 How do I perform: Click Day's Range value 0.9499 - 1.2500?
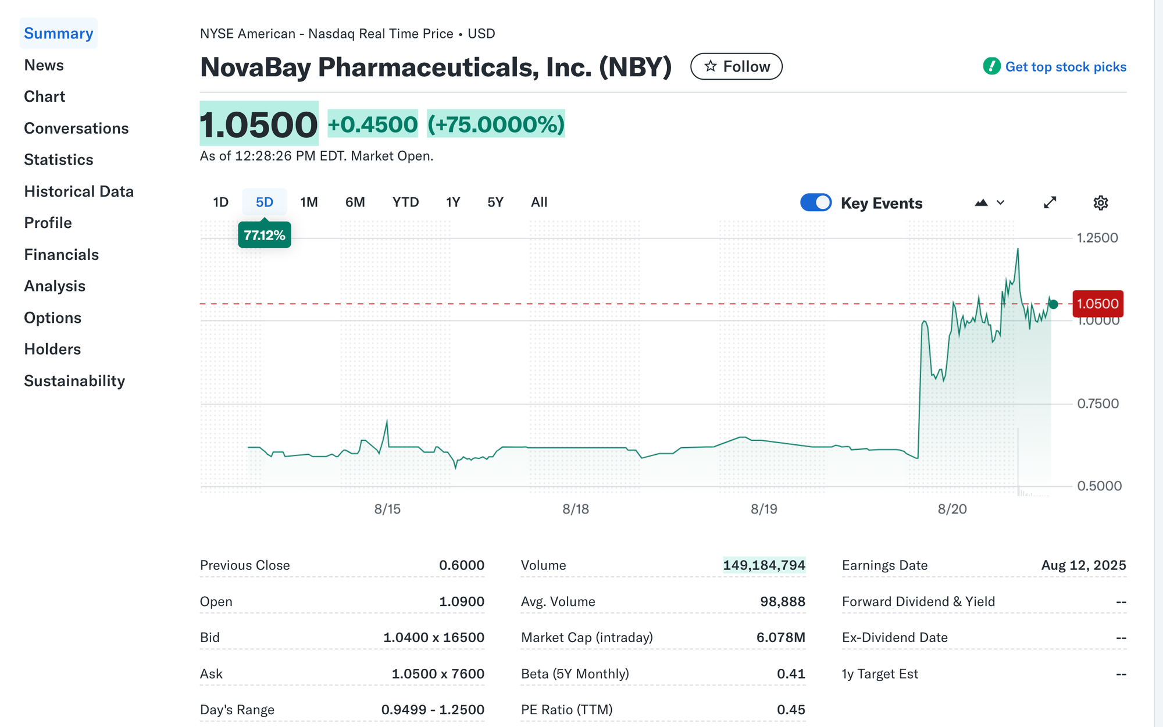(433, 710)
